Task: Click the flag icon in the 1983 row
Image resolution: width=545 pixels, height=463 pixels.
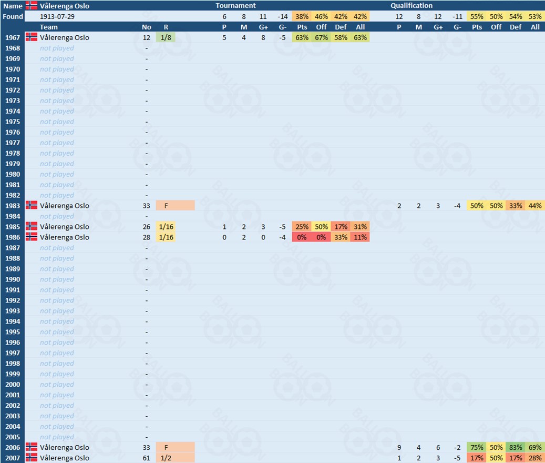Action: (x=32, y=206)
